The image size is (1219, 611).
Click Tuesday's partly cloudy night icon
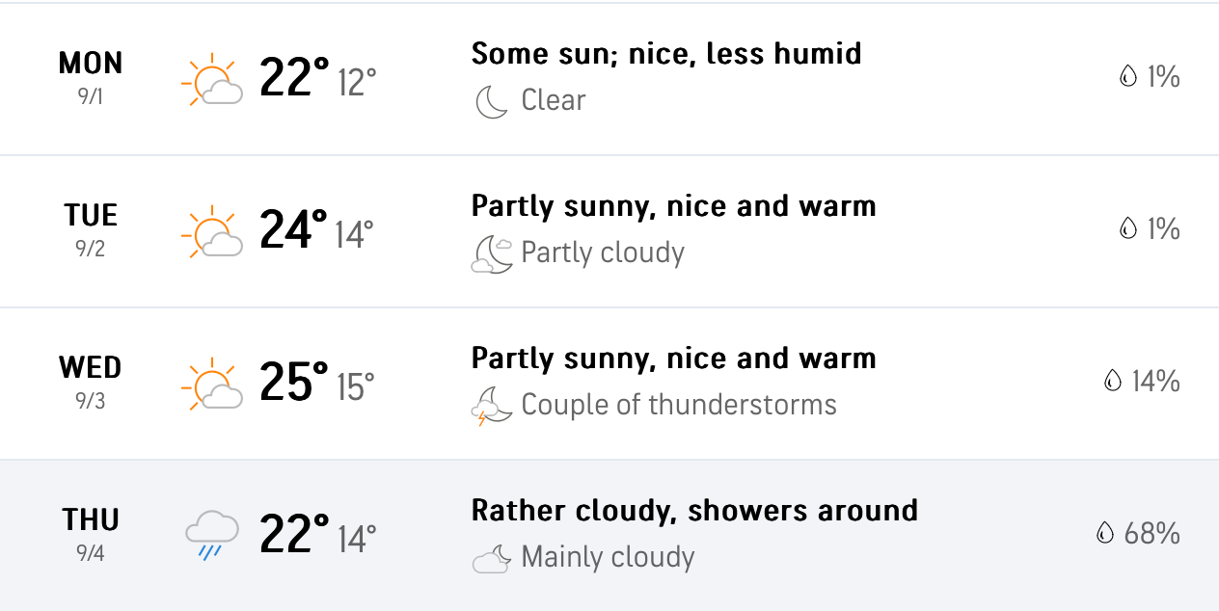click(x=492, y=253)
